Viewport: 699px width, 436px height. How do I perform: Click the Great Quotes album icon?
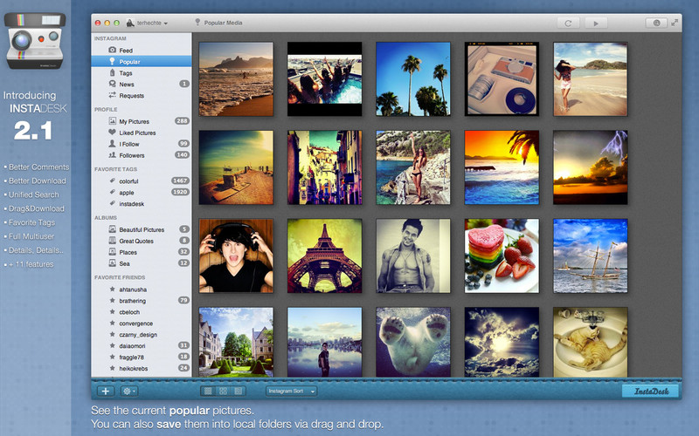point(113,241)
